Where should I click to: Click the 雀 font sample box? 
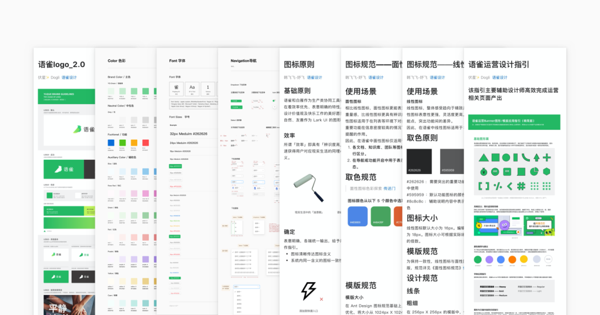coord(177,89)
